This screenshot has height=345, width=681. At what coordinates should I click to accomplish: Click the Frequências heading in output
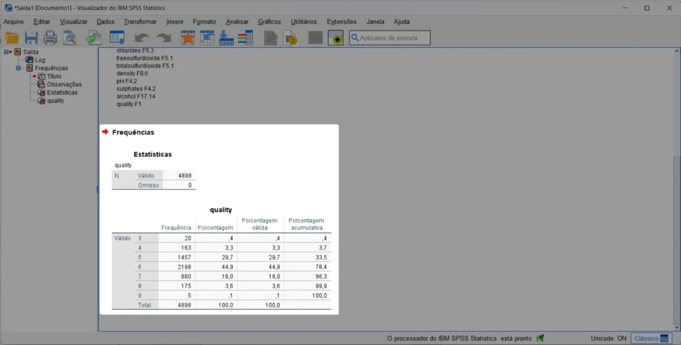click(133, 132)
